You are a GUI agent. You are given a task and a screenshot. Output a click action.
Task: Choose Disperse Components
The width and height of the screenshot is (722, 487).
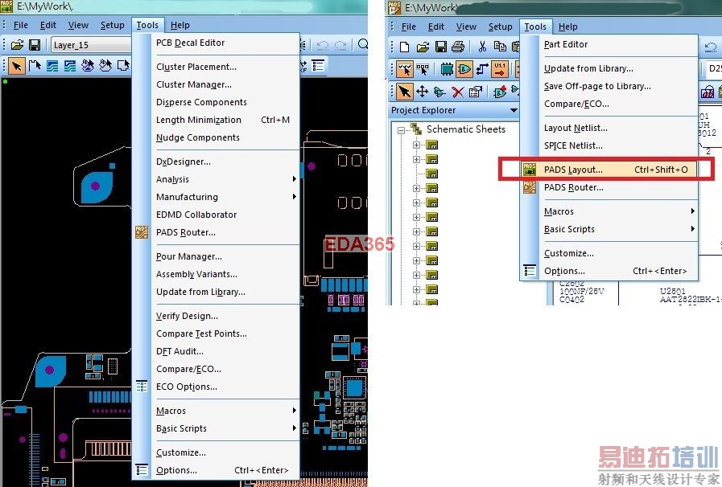201,102
